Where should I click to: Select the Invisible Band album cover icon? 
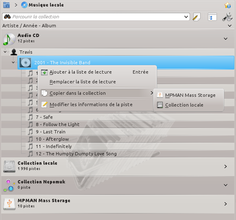(x=25, y=63)
